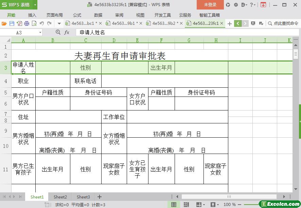Click the Open folder icon in quick toolbar
The image size is (301, 208).
click(x=4, y=23)
